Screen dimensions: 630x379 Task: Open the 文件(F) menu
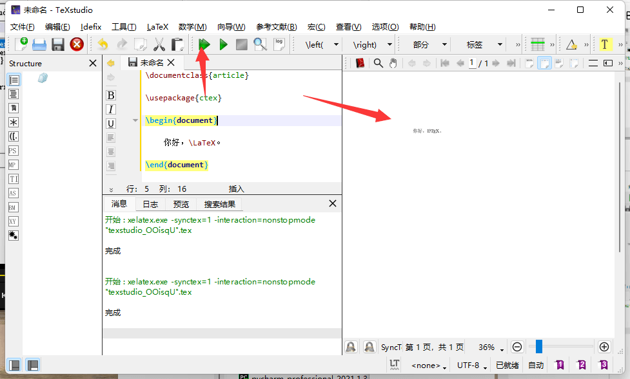pos(22,27)
